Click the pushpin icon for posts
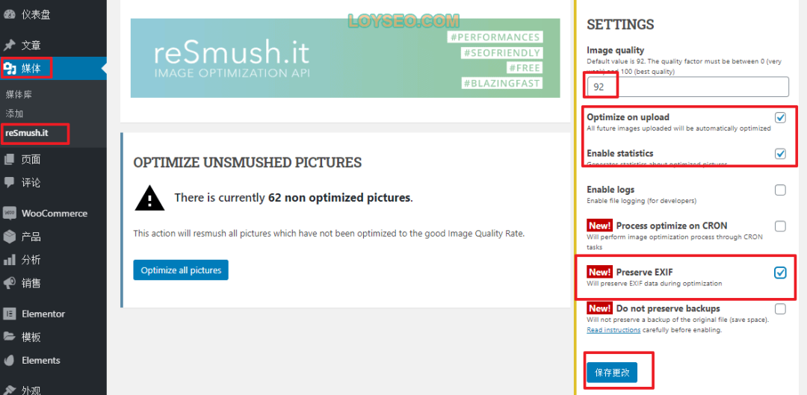This screenshot has height=395, width=807. tap(9, 46)
